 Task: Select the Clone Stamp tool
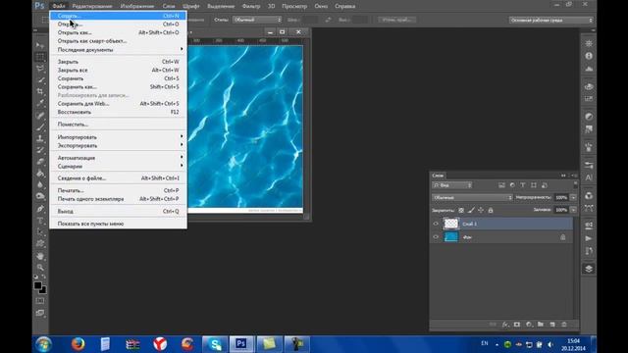click(x=40, y=139)
